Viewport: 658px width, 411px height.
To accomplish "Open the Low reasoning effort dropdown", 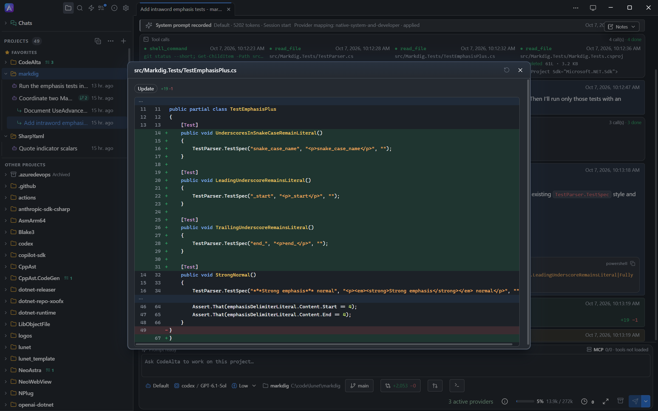I will 244,386.
